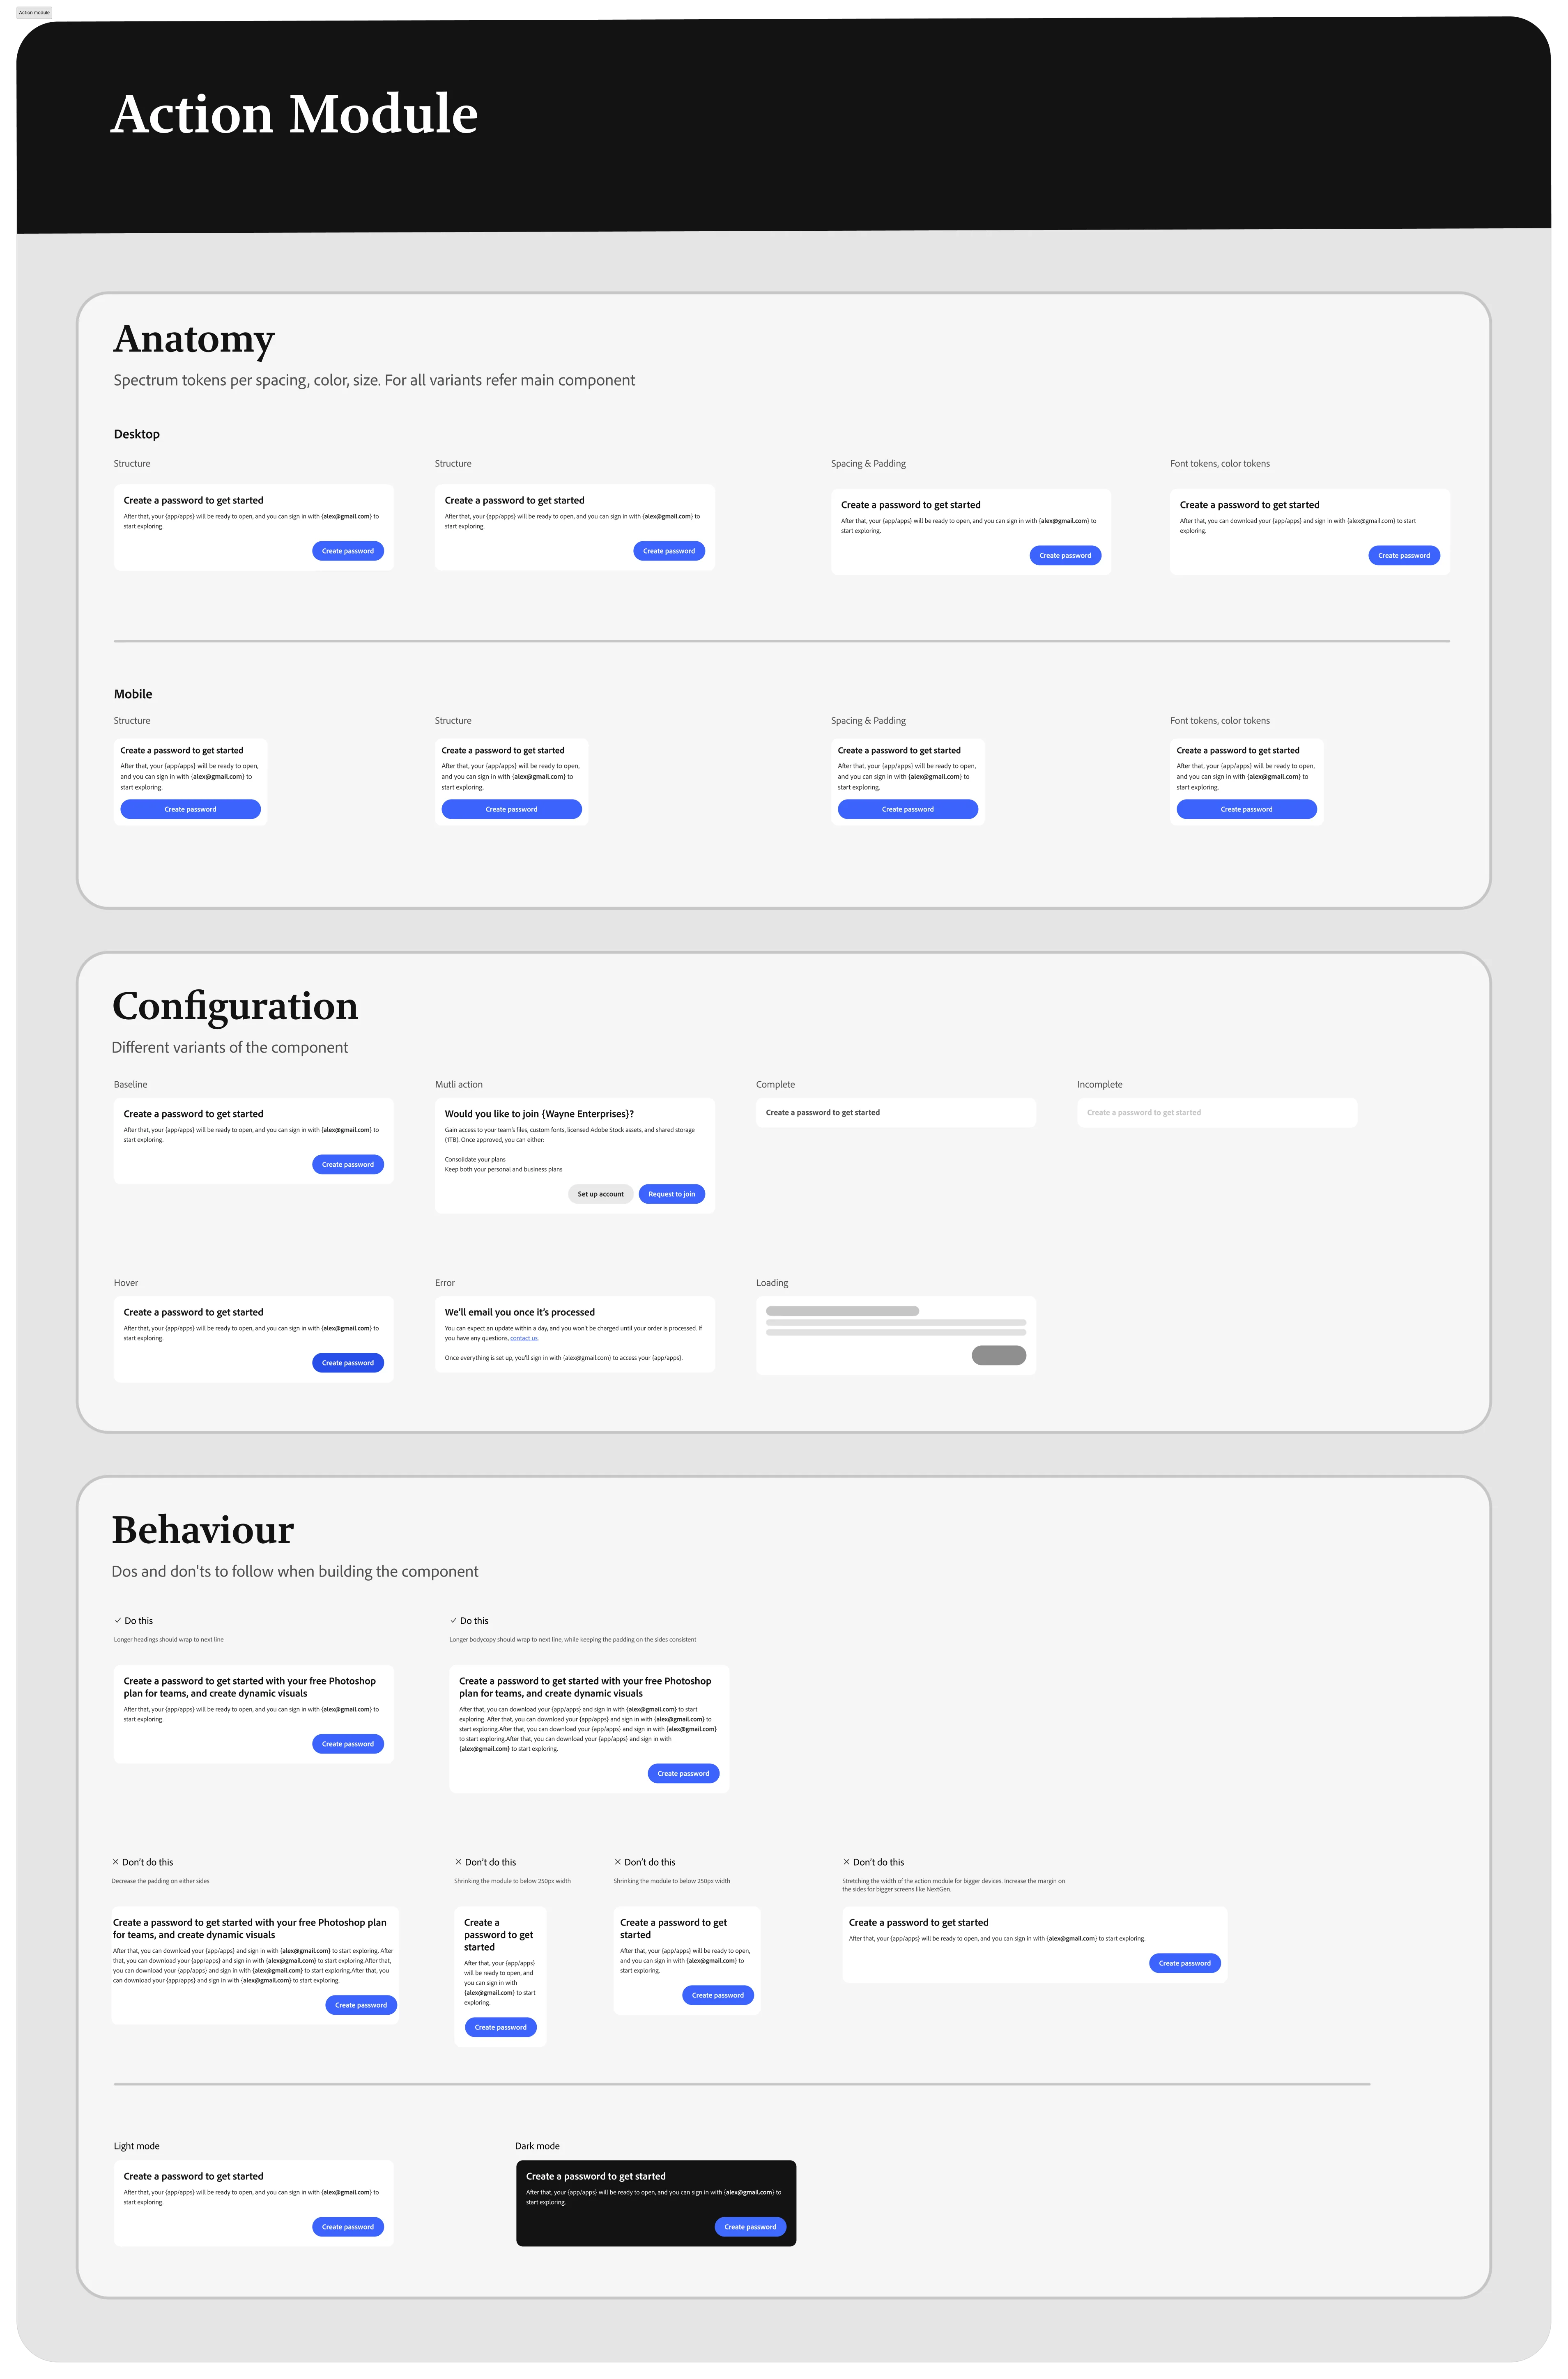Screen dimensions: 1568x2379
Task: Click Create password in the Dark mode card
Action: [x=750, y=2227]
